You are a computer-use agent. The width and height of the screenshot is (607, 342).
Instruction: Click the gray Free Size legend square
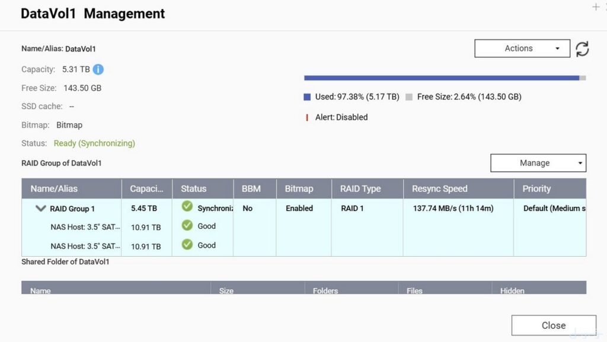(x=409, y=97)
